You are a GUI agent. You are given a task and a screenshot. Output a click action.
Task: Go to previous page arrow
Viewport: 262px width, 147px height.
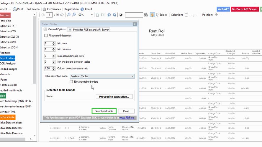[43, 15]
